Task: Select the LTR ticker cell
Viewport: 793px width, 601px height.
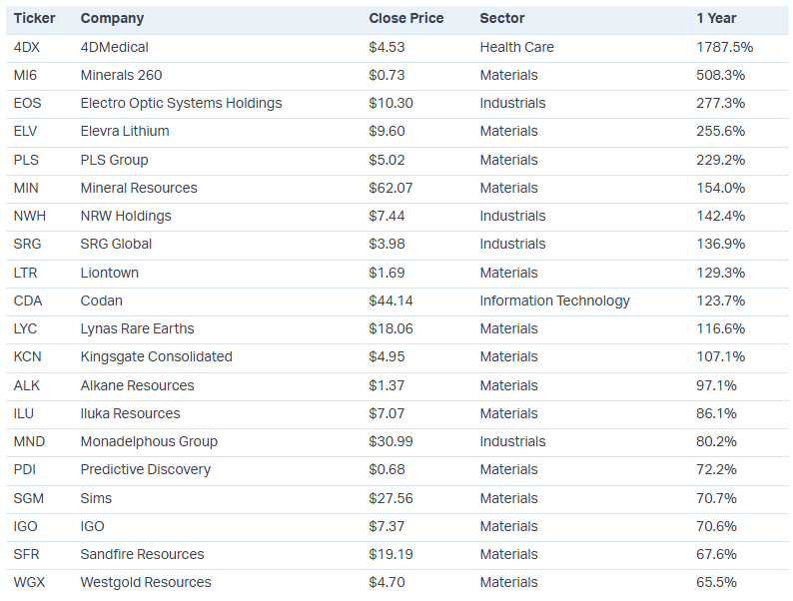Action: click(x=25, y=273)
